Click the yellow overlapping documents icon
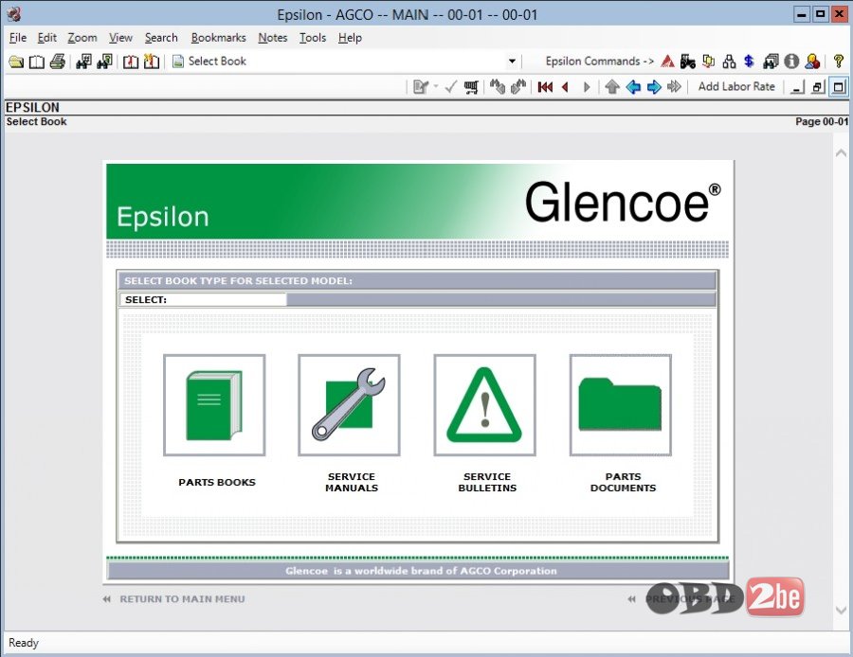Screen dimensions: 853x657 (708, 62)
